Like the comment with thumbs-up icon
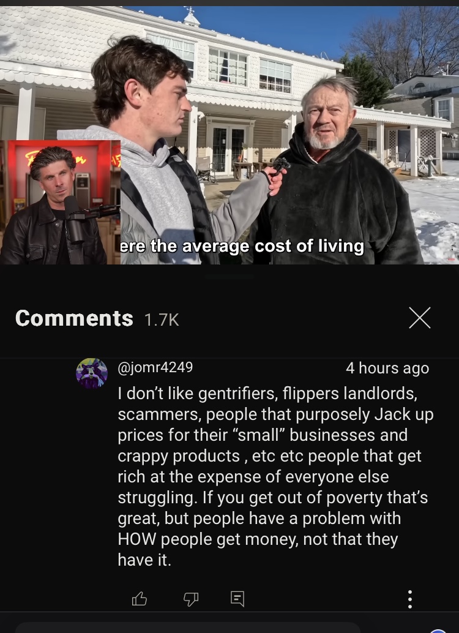Screen dimensions: 459x633 pyautogui.click(x=140, y=599)
